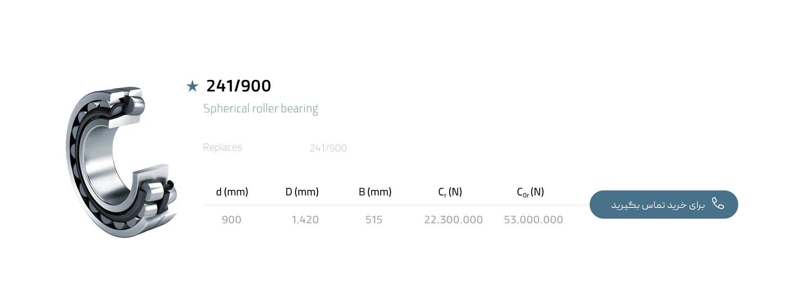
Task: Select the Spherical roller bearing subtitle
Action: tap(261, 109)
